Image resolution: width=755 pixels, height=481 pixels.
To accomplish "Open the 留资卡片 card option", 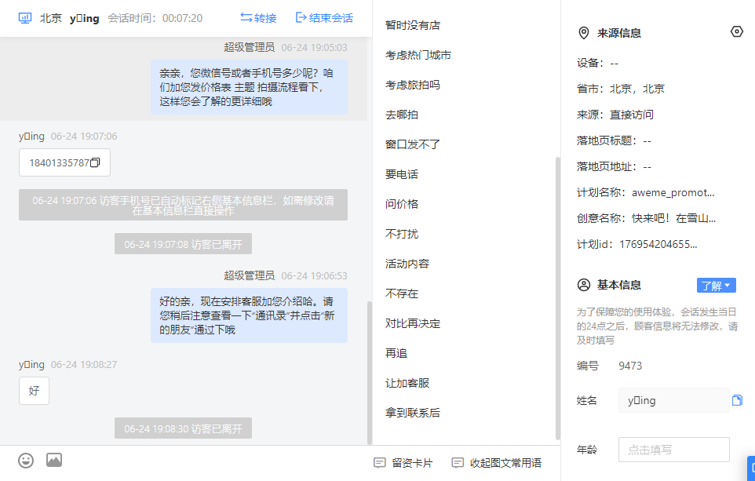I will click(403, 463).
